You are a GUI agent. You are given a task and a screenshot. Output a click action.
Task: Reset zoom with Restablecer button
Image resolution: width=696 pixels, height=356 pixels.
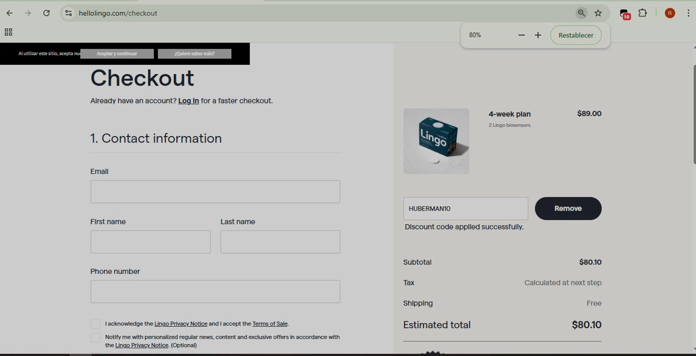576,35
